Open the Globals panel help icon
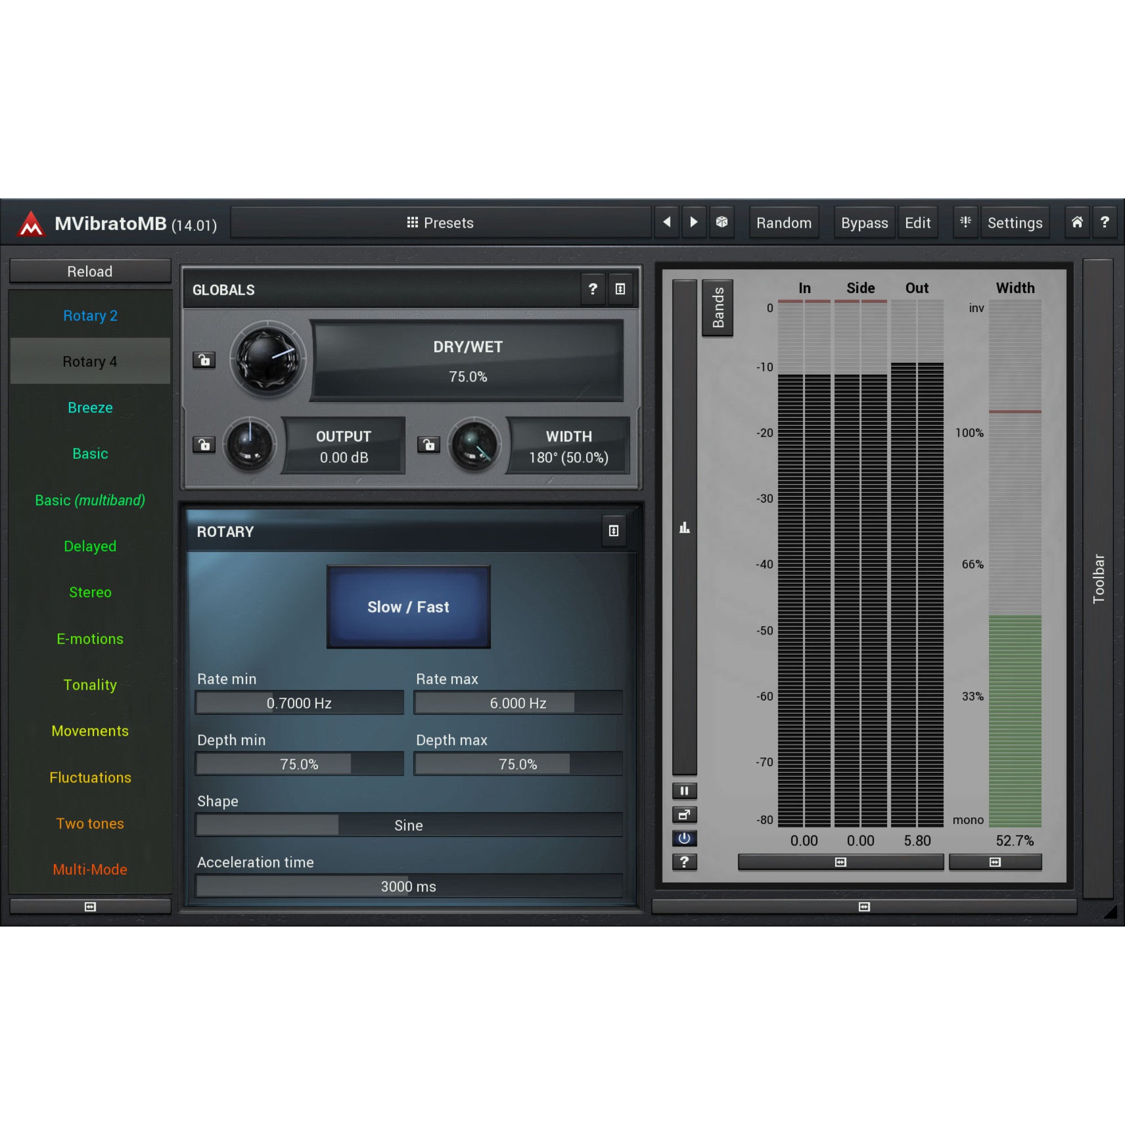The height and width of the screenshot is (1125, 1125). coord(593,289)
